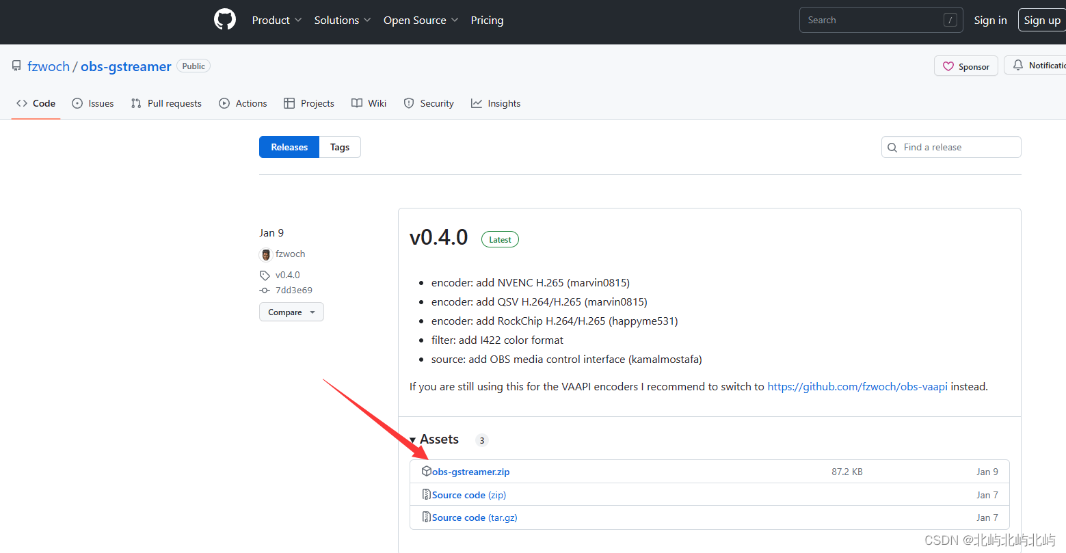Viewport: 1066px width, 553px height.
Task: Click fzwoch avatar image
Action: (x=266, y=254)
